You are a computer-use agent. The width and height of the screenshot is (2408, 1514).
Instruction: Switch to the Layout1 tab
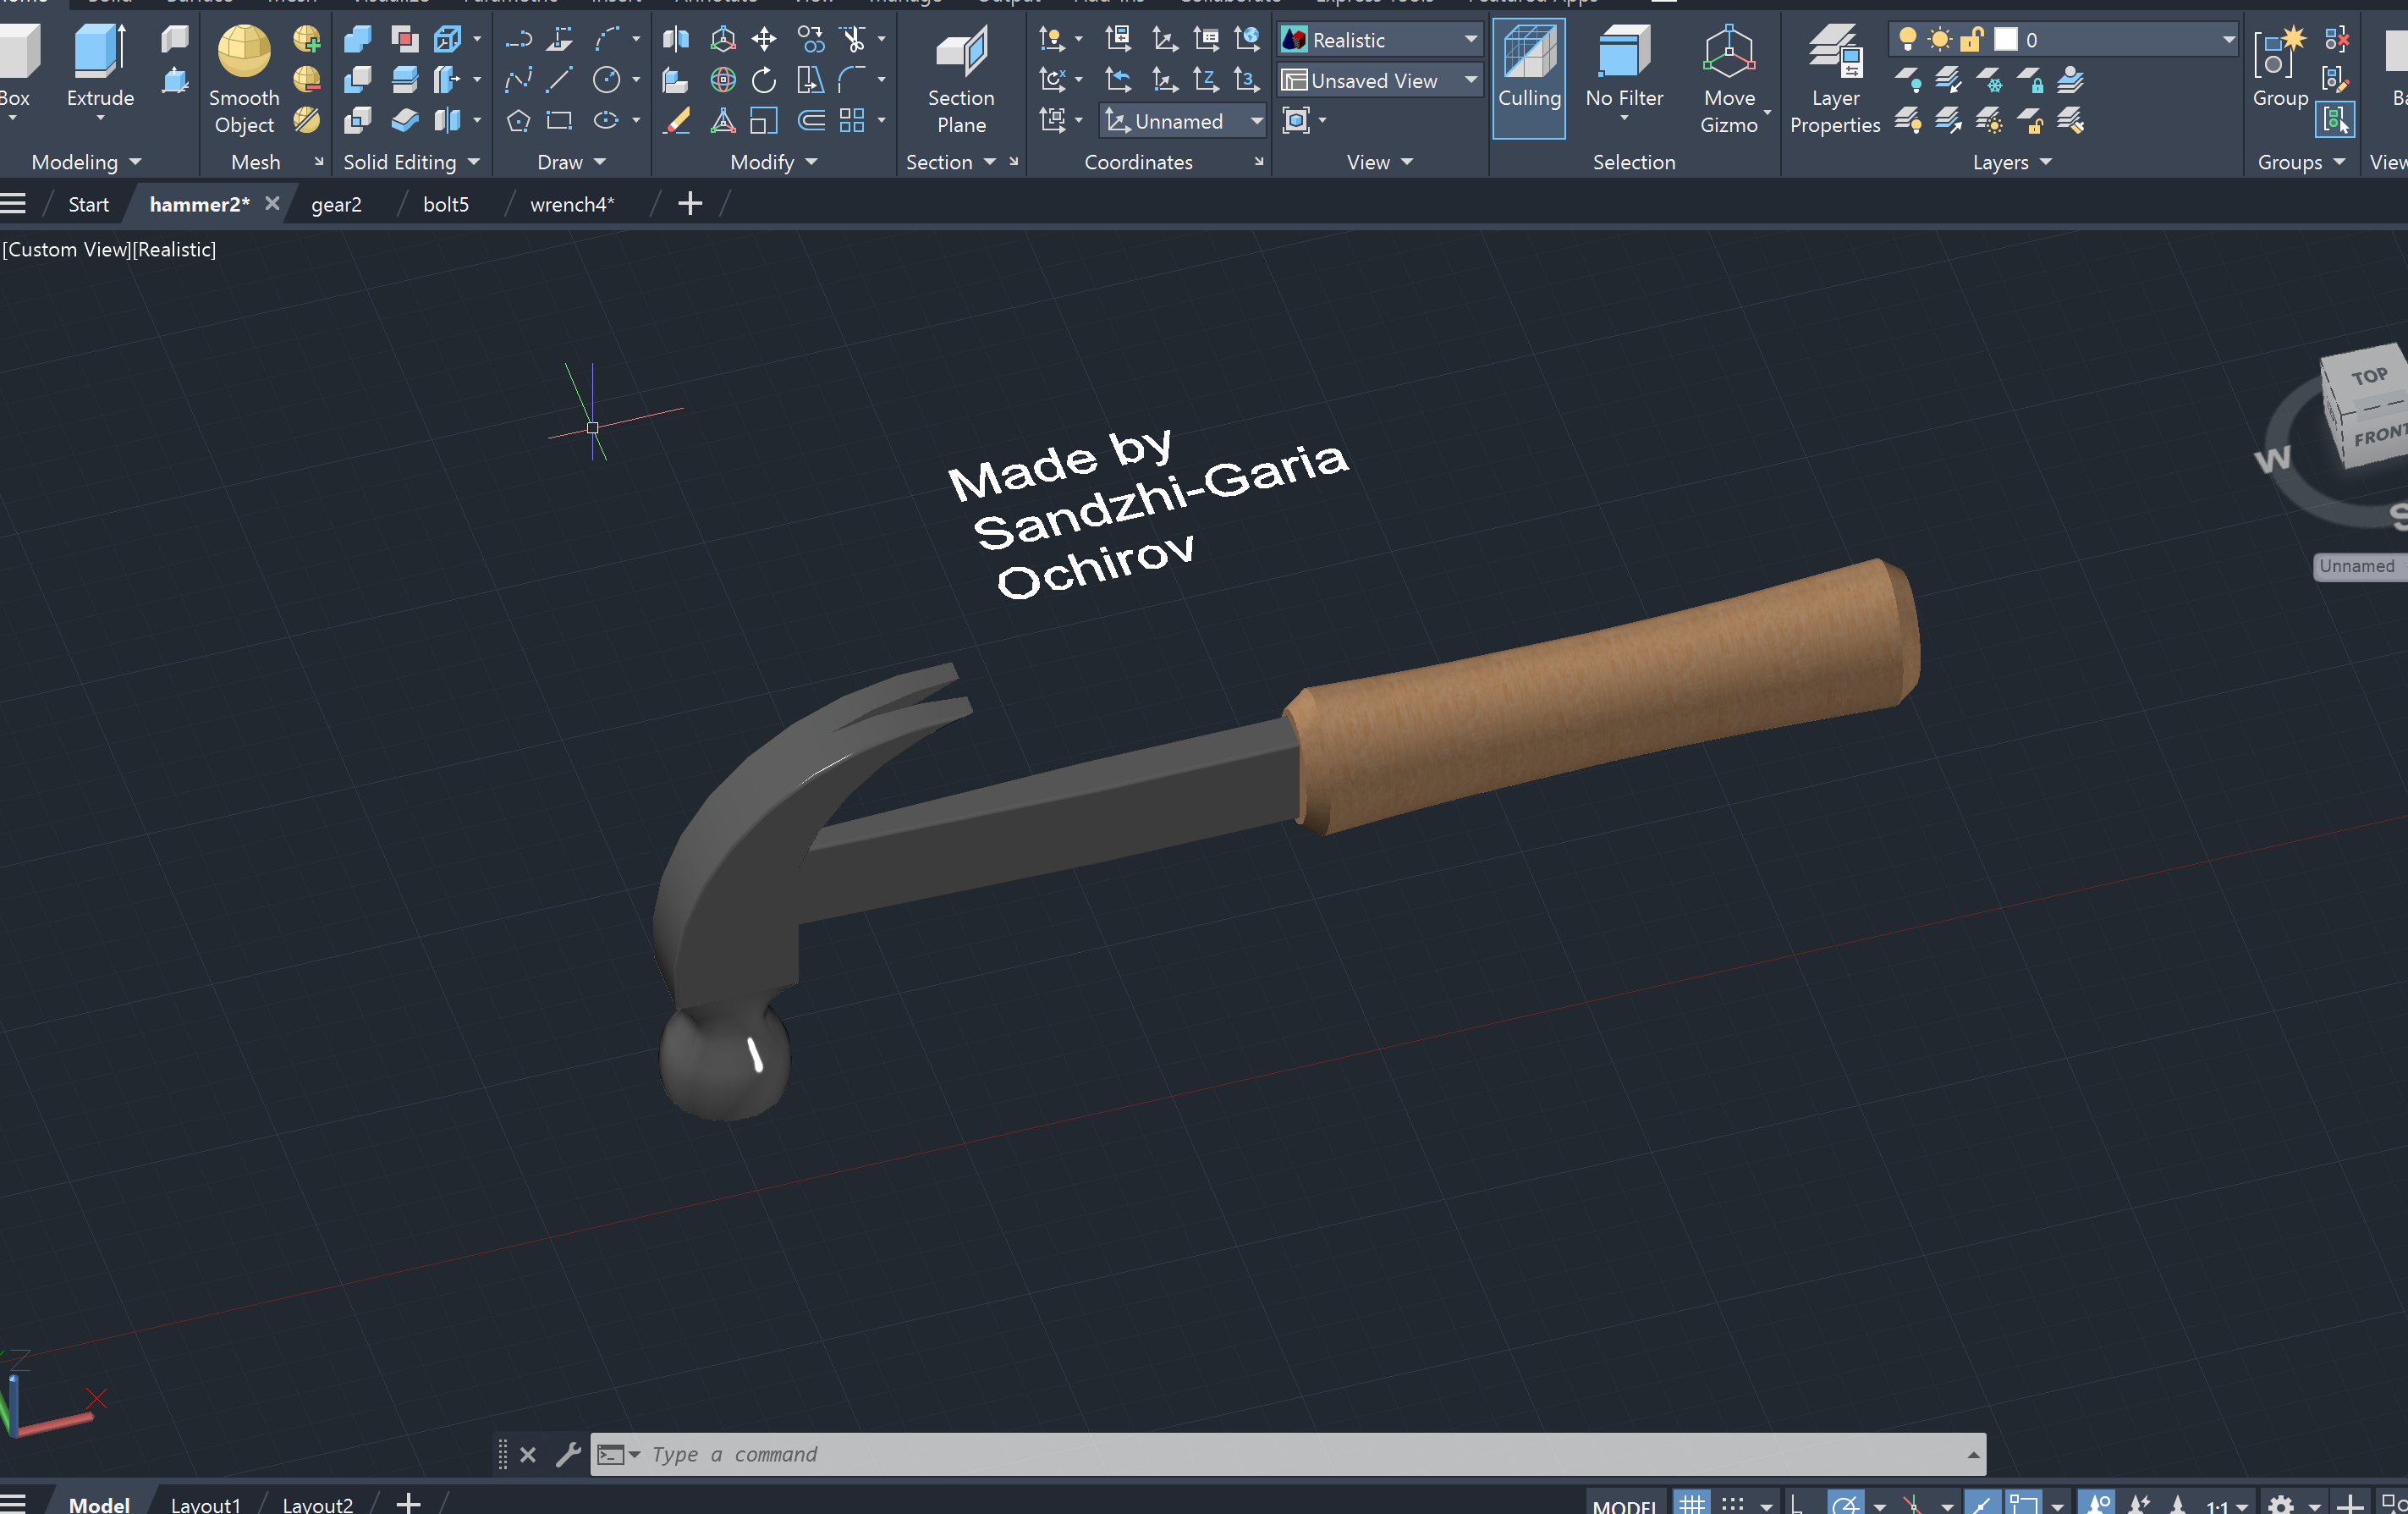pos(206,1504)
